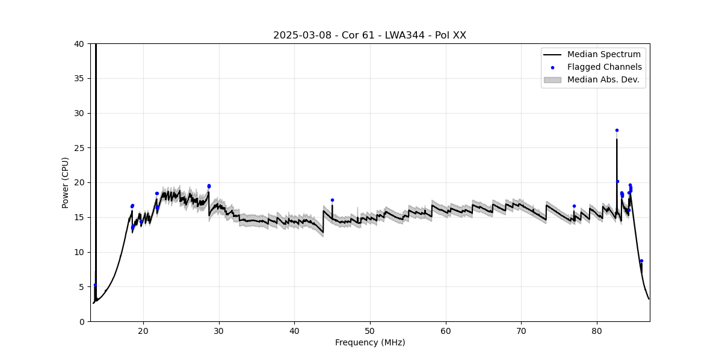This screenshot has width=722, height=361.
Task: Click the 'Flagged Channels' legend label
Action: 604,67
